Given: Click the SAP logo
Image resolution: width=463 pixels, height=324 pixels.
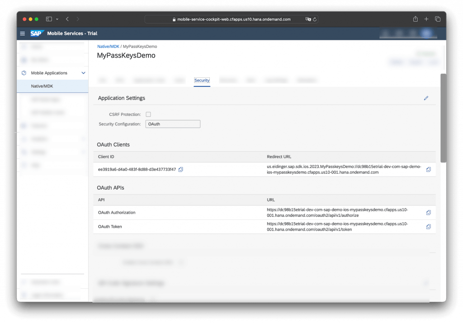Looking at the screenshot, I should [37, 33].
